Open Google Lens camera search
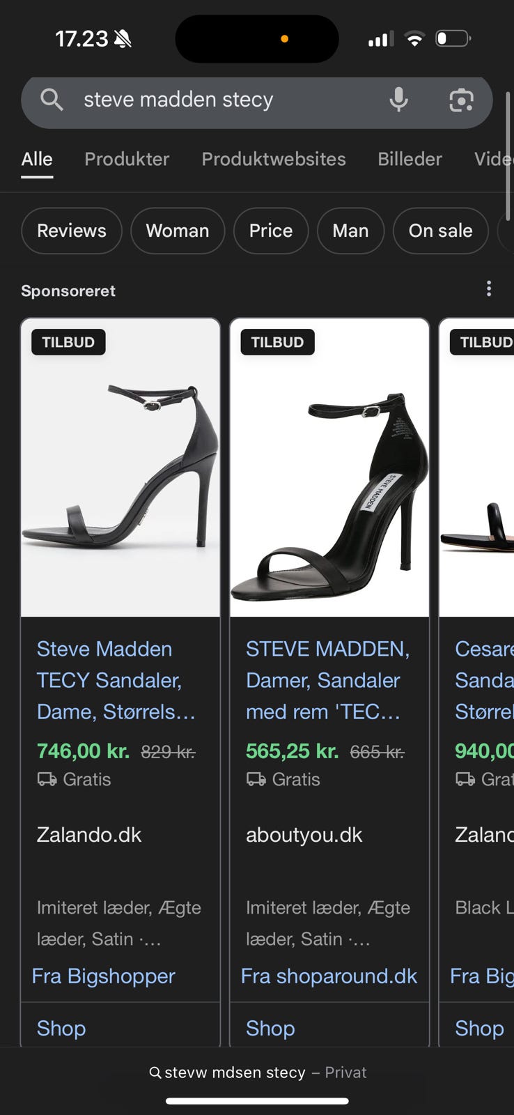This screenshot has width=514, height=1115. pyautogui.click(x=460, y=100)
